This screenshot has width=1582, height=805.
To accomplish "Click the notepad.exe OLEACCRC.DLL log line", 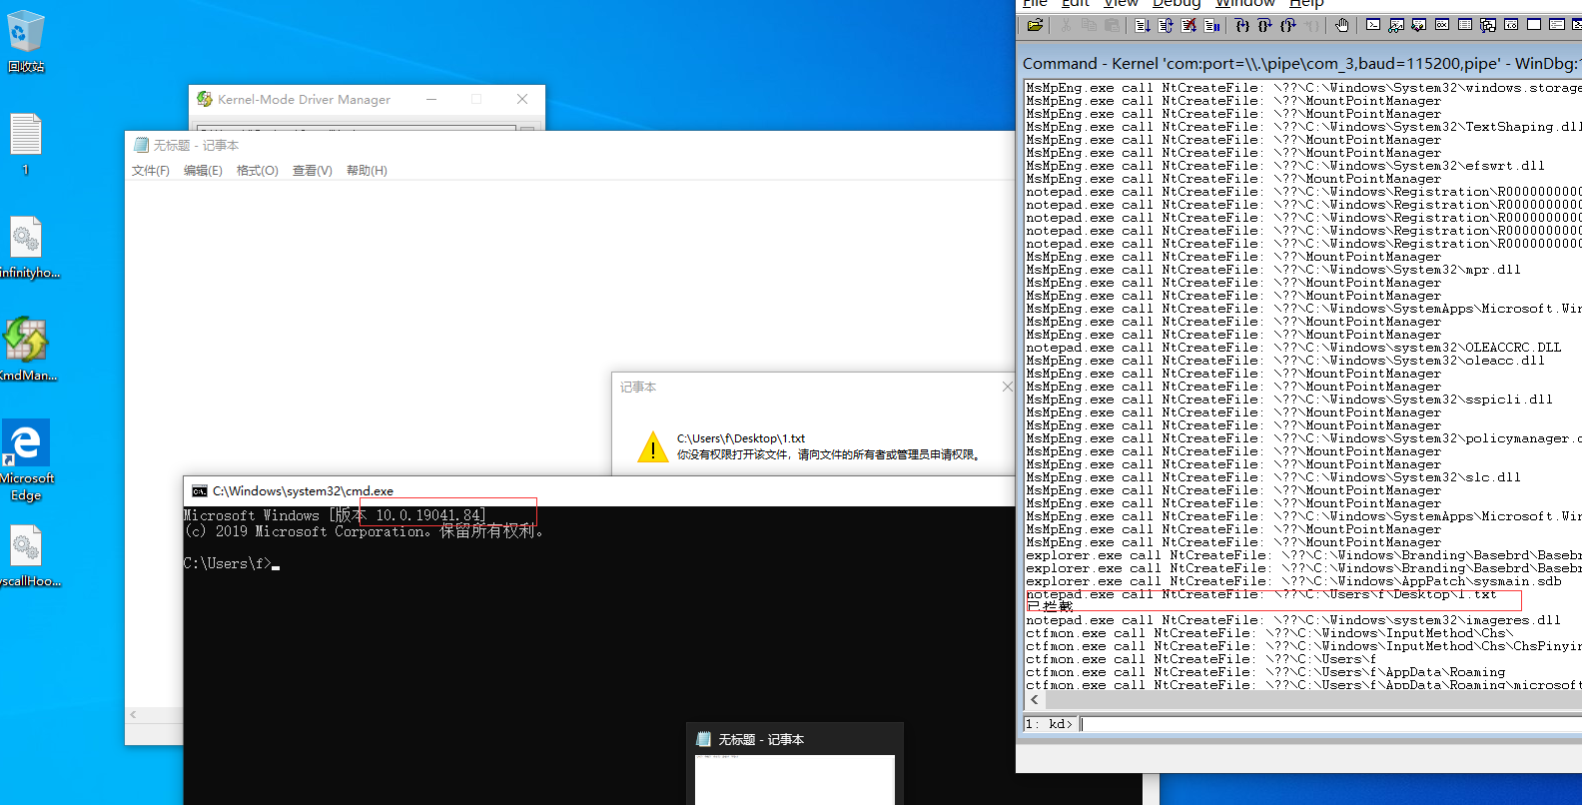I will (1293, 348).
